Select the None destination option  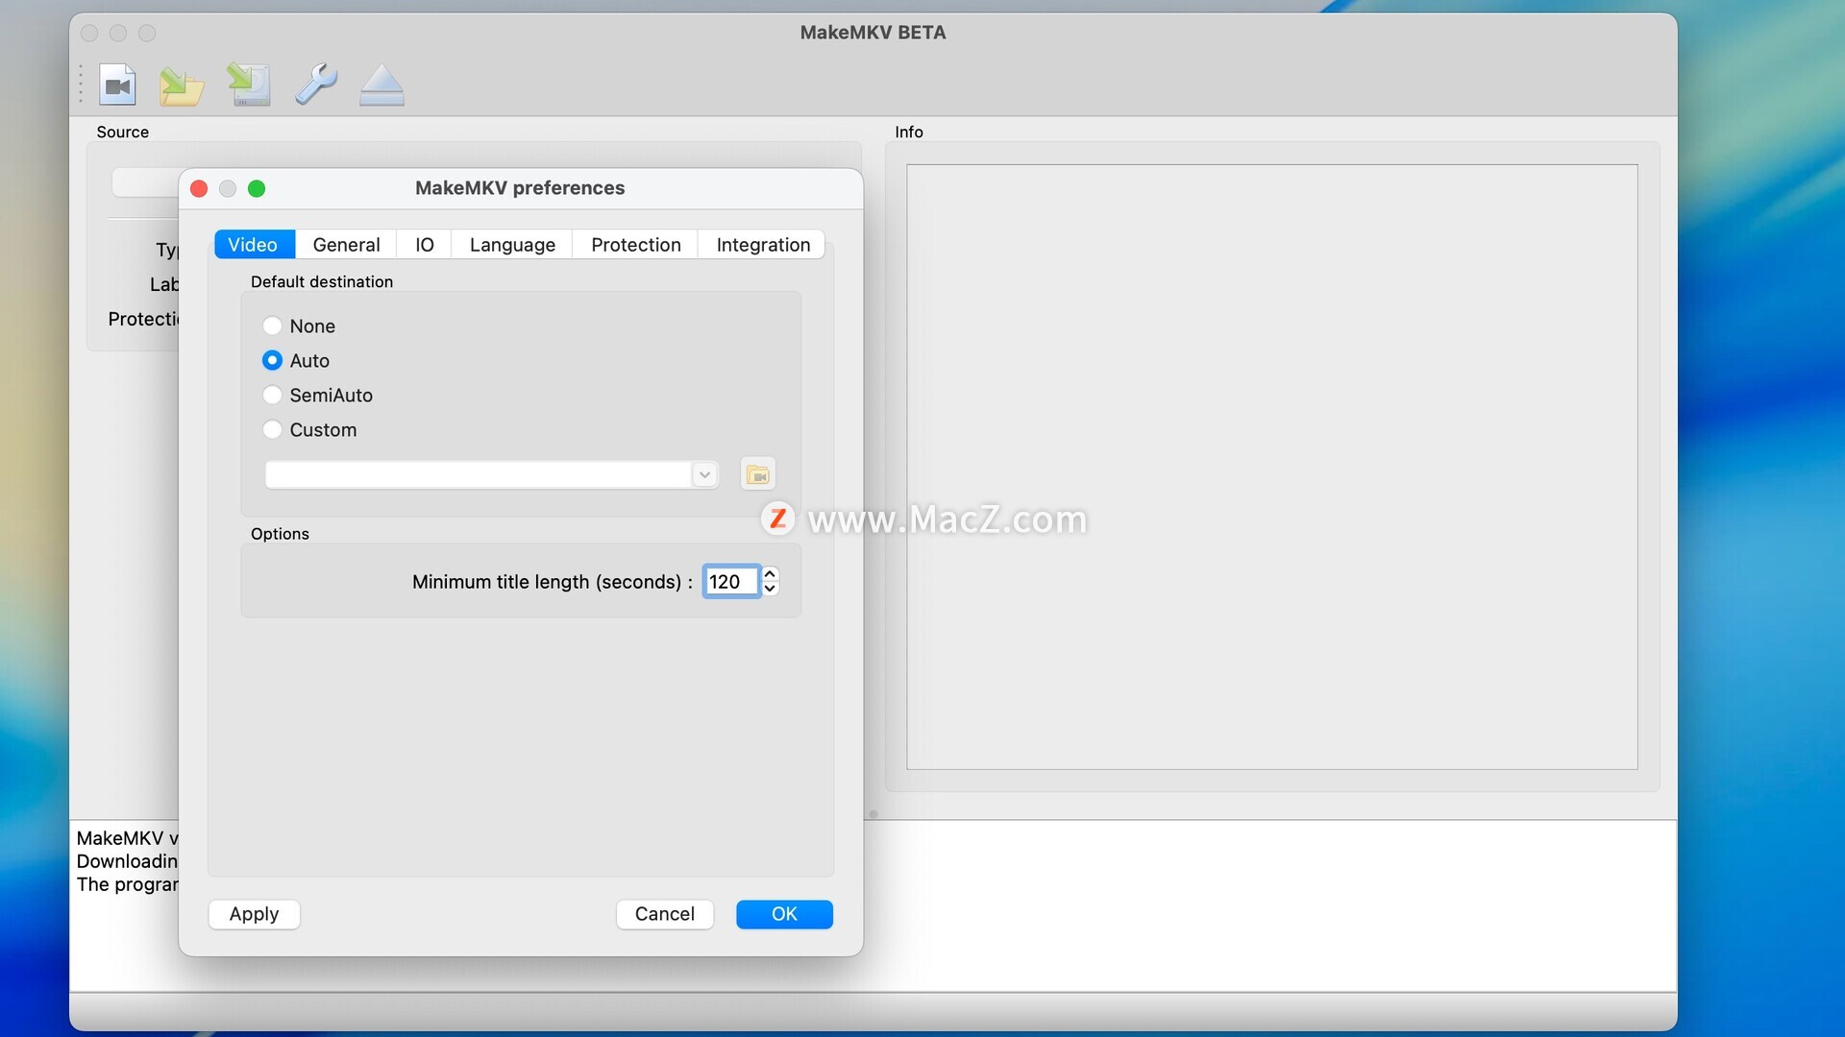[273, 326]
